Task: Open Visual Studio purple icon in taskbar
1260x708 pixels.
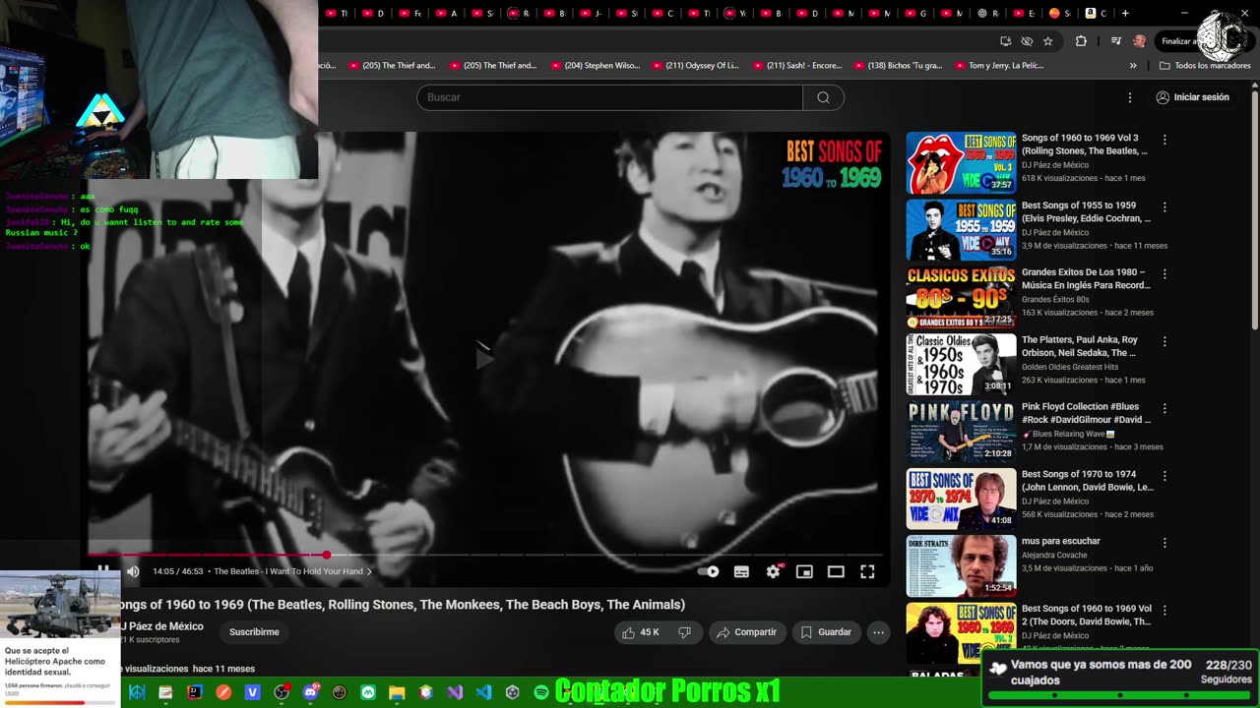Action: pos(455,692)
